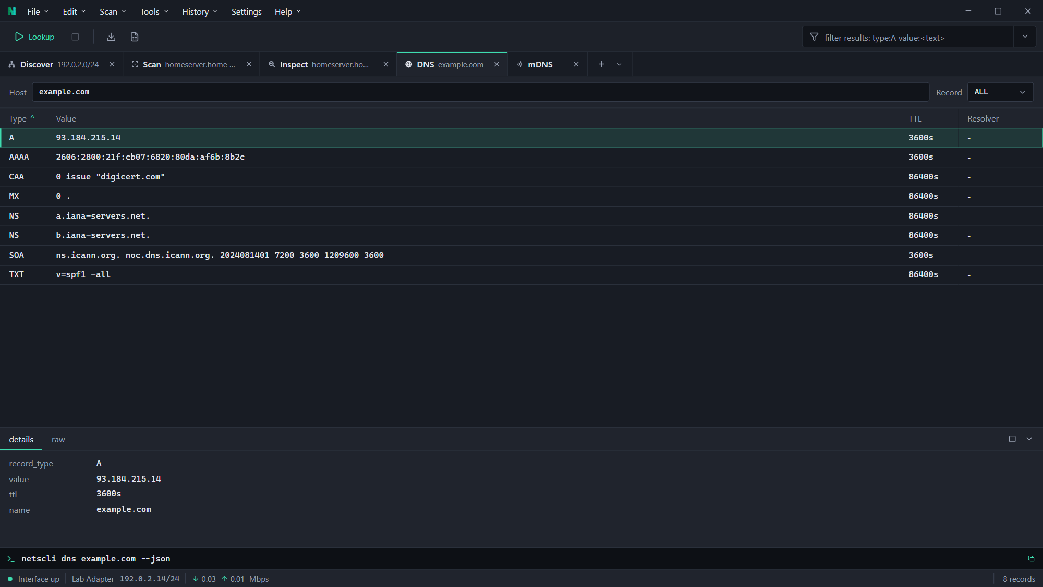Select the CAA digicert.com record row

pos(521,177)
